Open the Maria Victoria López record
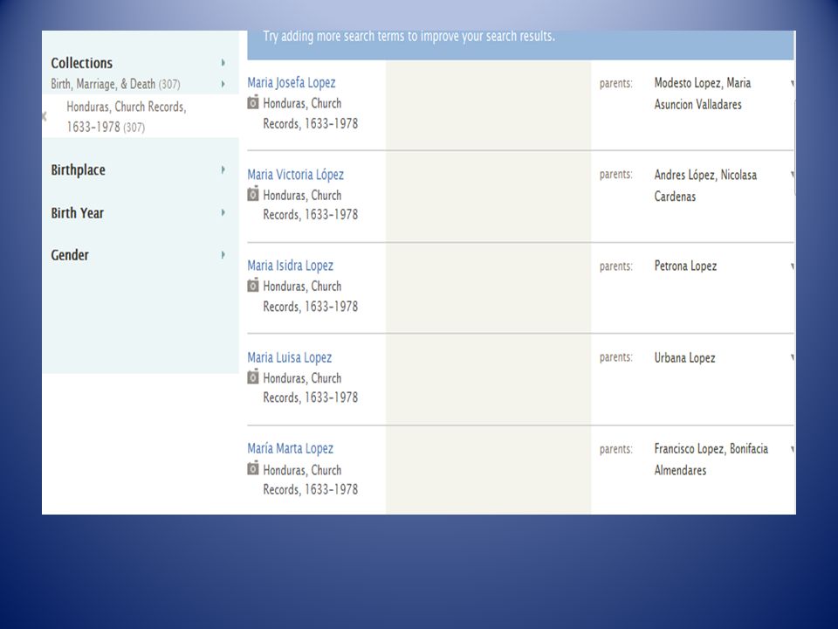Screen dimensions: 838x629 pos(296,175)
